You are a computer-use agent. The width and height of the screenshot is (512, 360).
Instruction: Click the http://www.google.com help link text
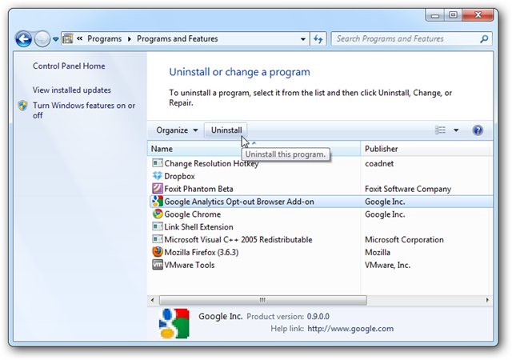pos(350,328)
